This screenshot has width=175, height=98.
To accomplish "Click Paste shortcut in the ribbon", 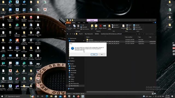I will [85, 29].
